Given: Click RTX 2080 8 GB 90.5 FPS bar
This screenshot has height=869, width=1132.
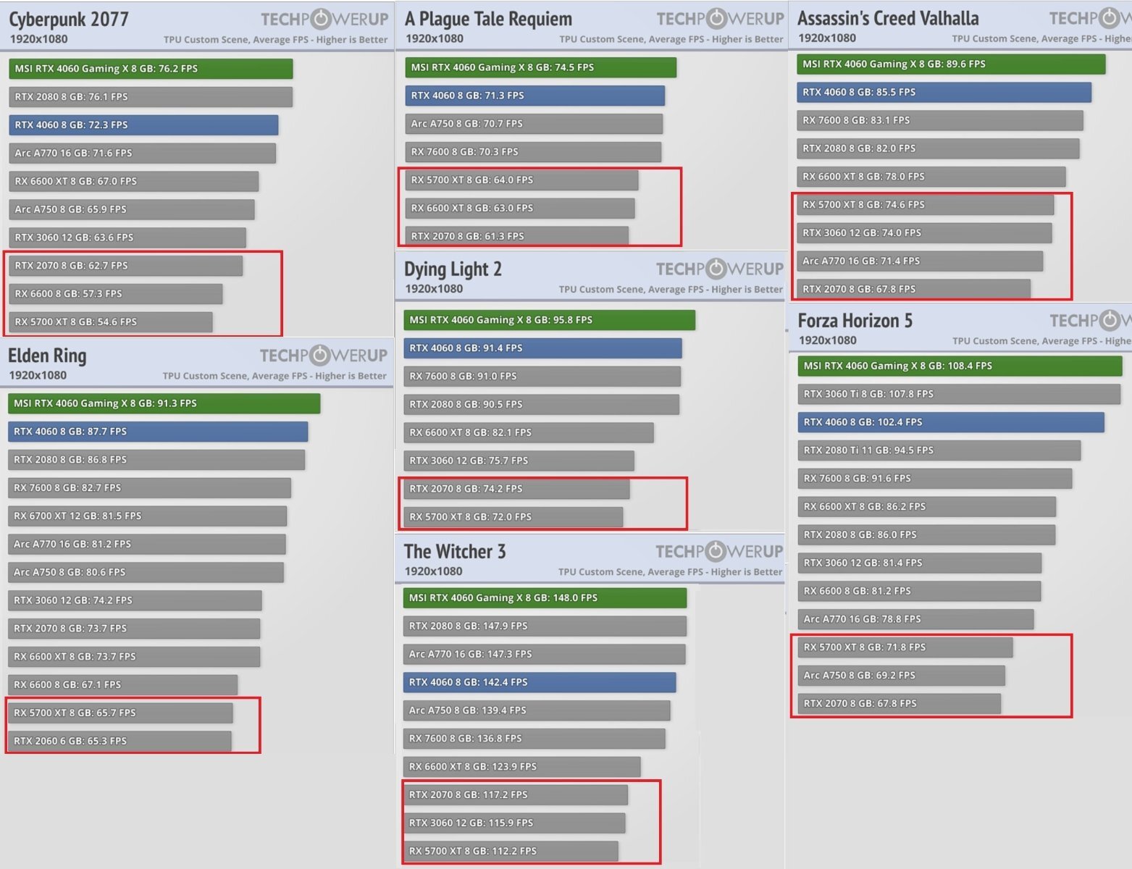Looking at the screenshot, I should (x=542, y=405).
